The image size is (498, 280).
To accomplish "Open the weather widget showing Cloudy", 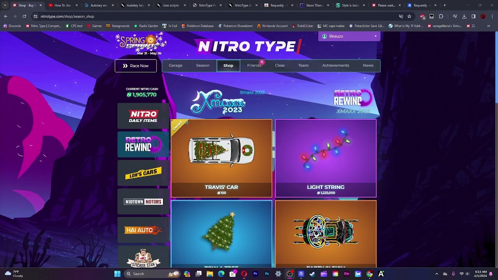I will 14,274.
